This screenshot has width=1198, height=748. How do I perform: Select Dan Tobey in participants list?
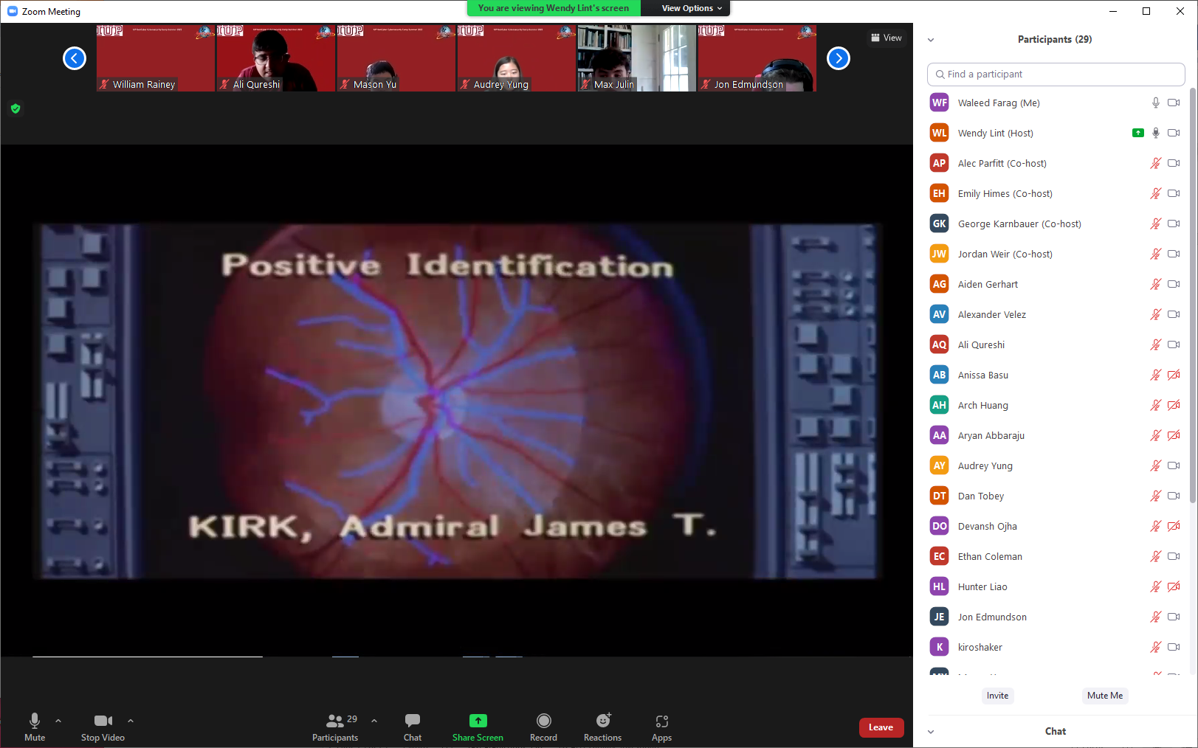(1056, 496)
